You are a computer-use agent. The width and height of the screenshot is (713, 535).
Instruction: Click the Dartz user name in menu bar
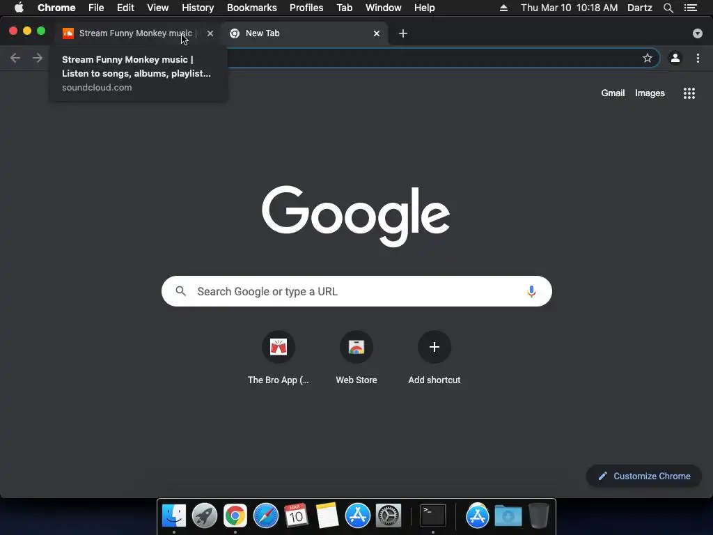pos(640,8)
